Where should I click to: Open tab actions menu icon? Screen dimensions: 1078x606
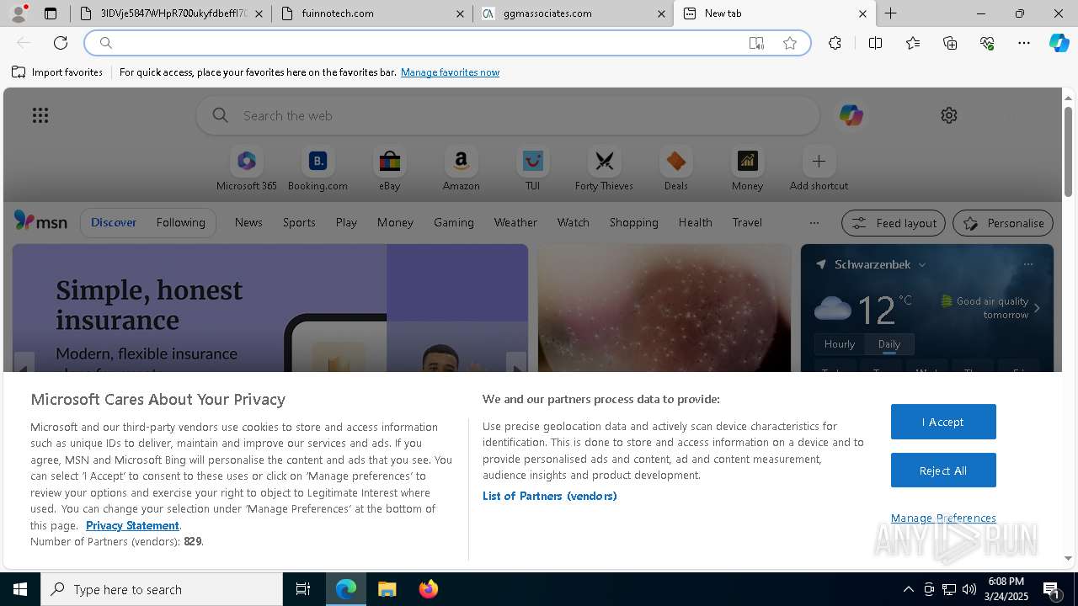[51, 13]
